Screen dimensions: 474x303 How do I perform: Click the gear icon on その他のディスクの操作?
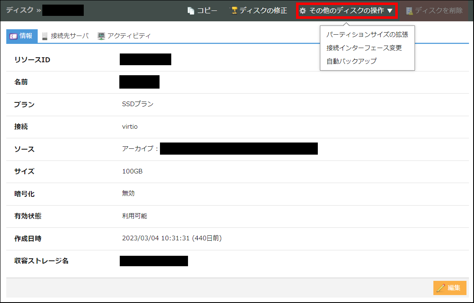point(303,11)
